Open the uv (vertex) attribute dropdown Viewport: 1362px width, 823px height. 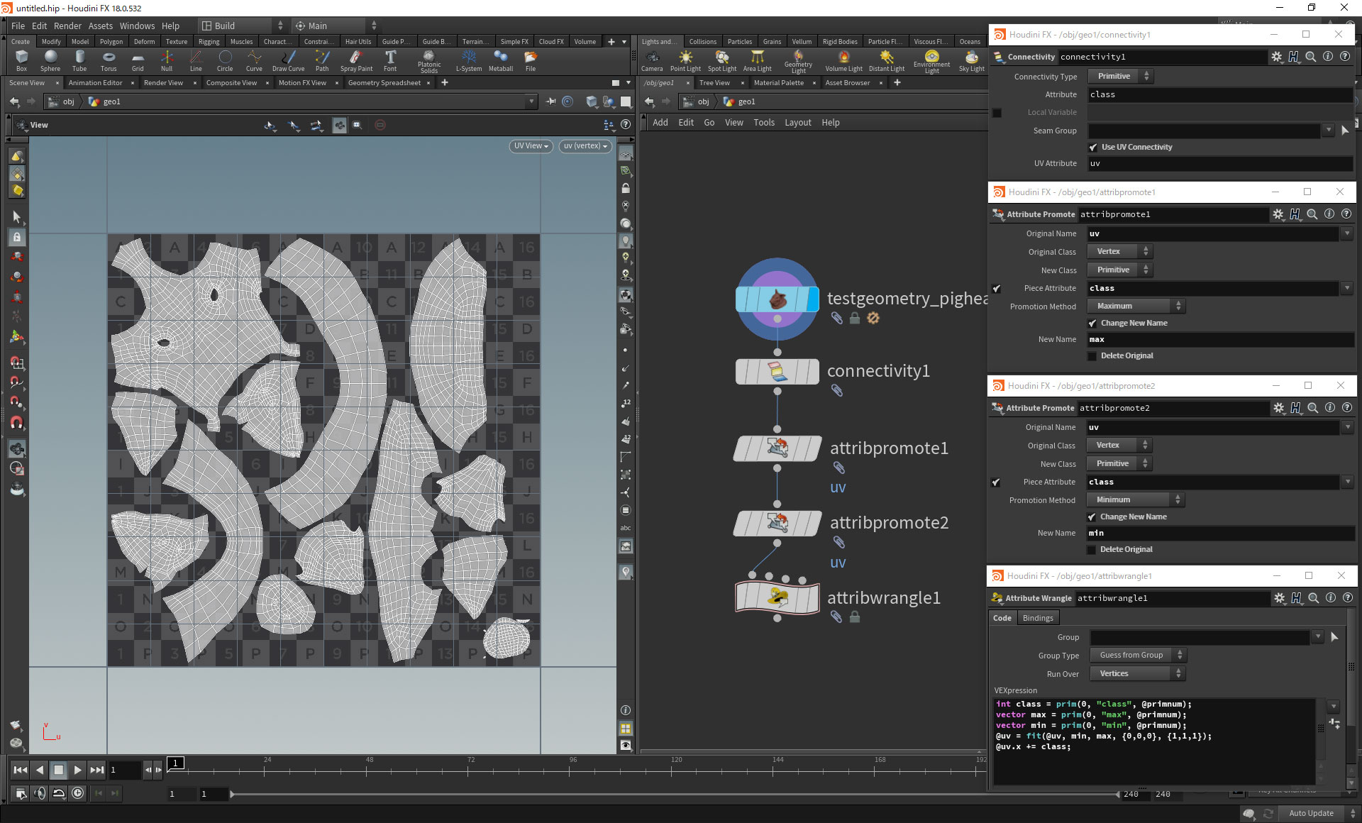tap(585, 146)
